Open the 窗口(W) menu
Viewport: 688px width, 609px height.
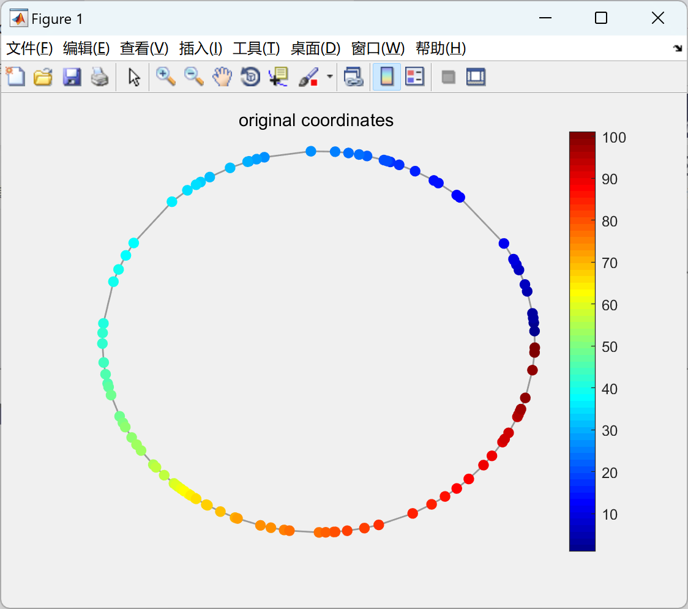click(x=378, y=48)
